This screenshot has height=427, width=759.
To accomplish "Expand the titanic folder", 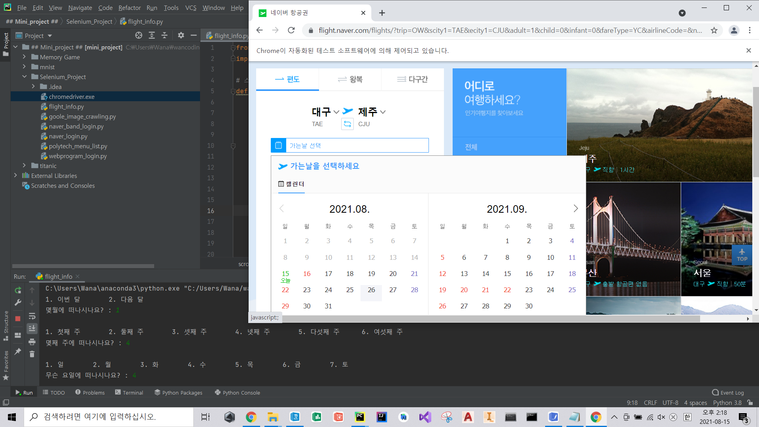I will pos(24,166).
